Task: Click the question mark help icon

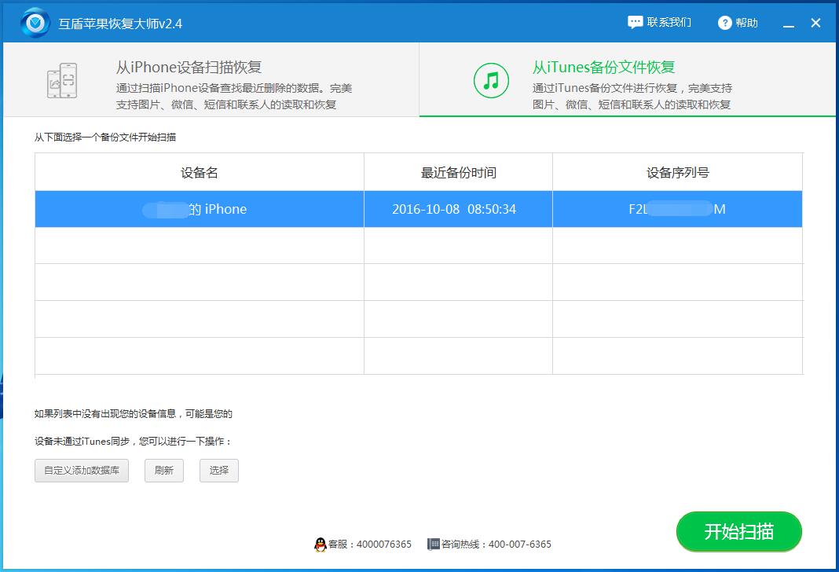Action: [x=724, y=23]
